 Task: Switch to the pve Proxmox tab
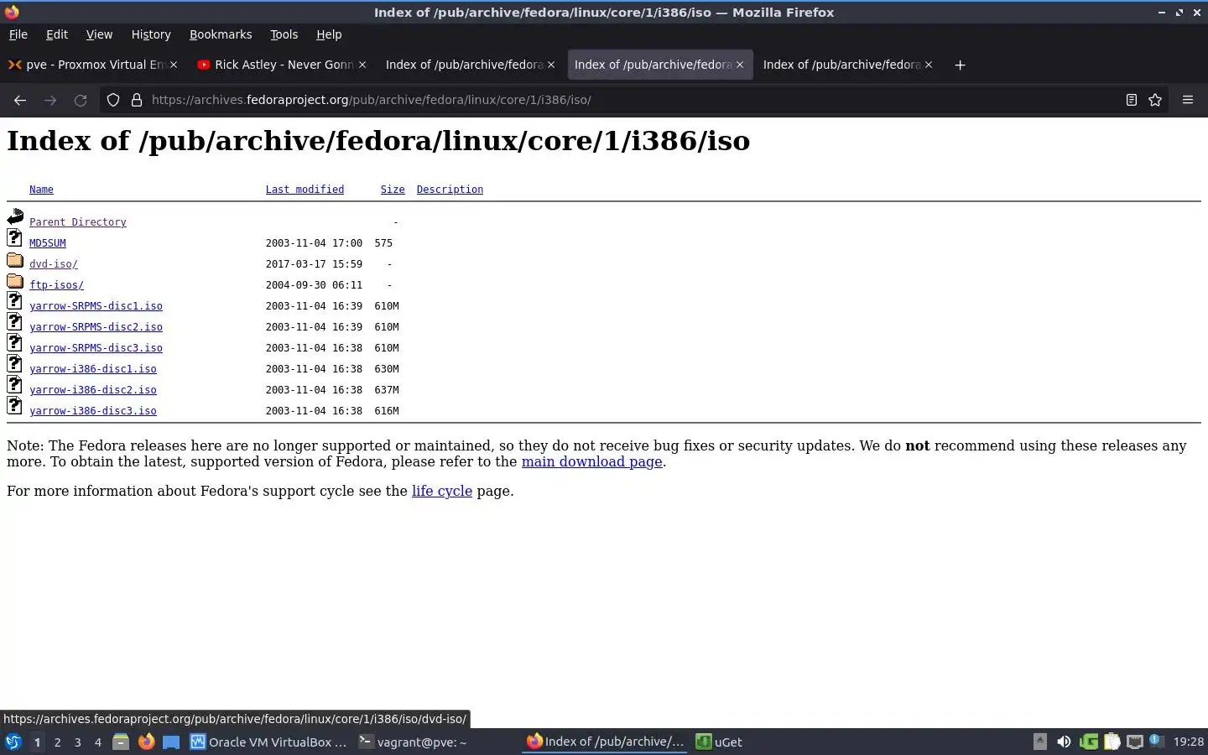point(92,65)
